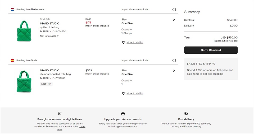Click 'Sending from Netherlands' text
The height and width of the screenshot is (134, 254).
[30, 10]
